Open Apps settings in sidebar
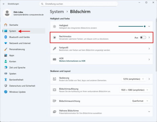This screenshot has height=122, width=157. (x=24, y=55)
